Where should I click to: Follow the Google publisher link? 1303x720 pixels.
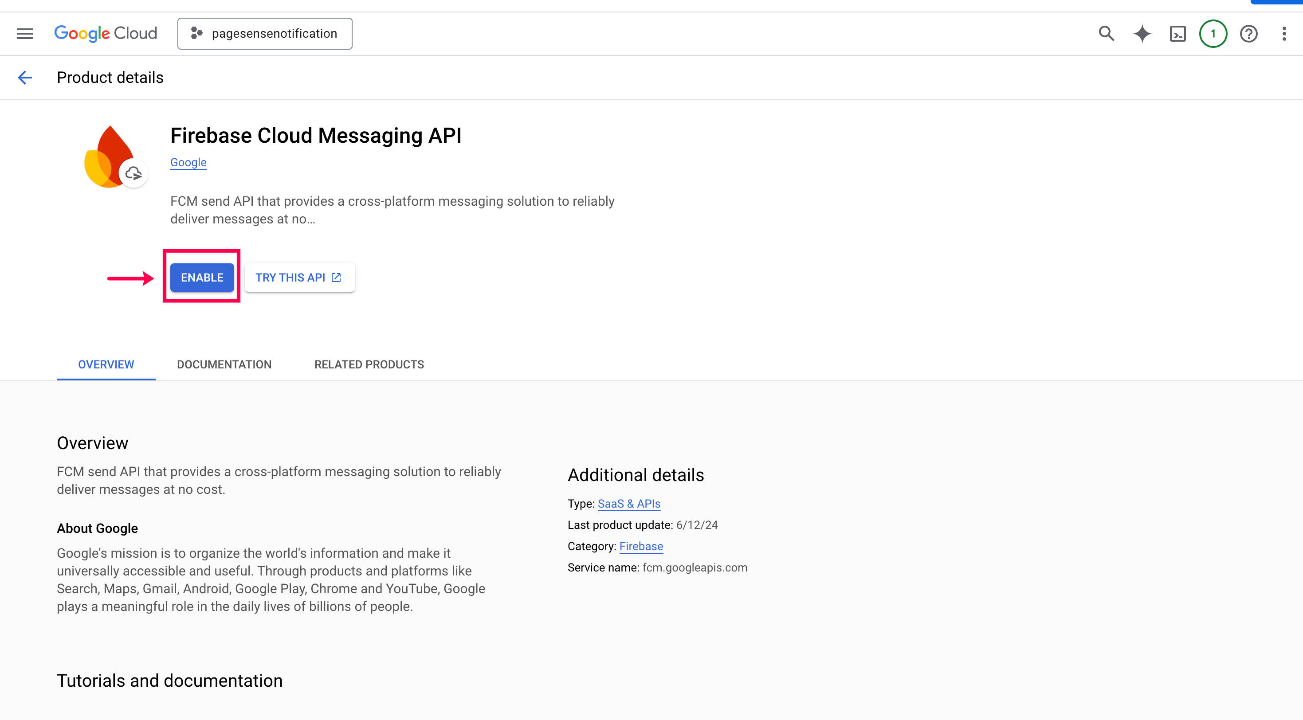[x=188, y=162]
